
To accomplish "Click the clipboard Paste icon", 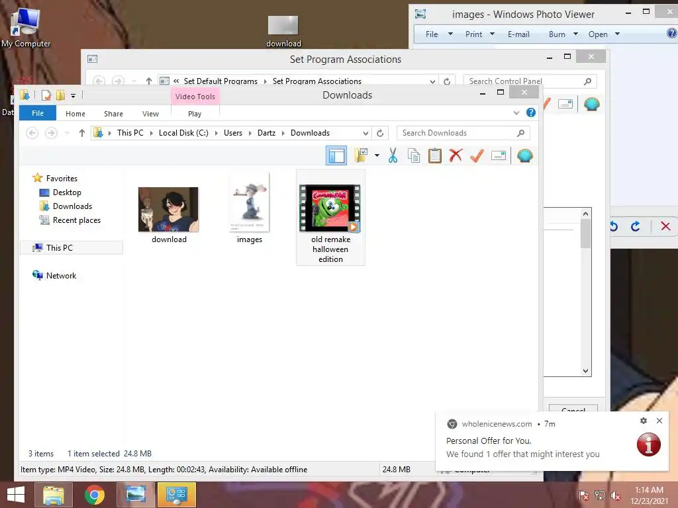I will pyautogui.click(x=434, y=155).
